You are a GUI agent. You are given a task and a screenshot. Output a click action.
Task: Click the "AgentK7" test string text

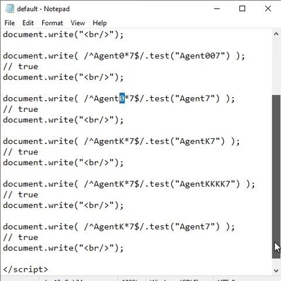pos(200,141)
